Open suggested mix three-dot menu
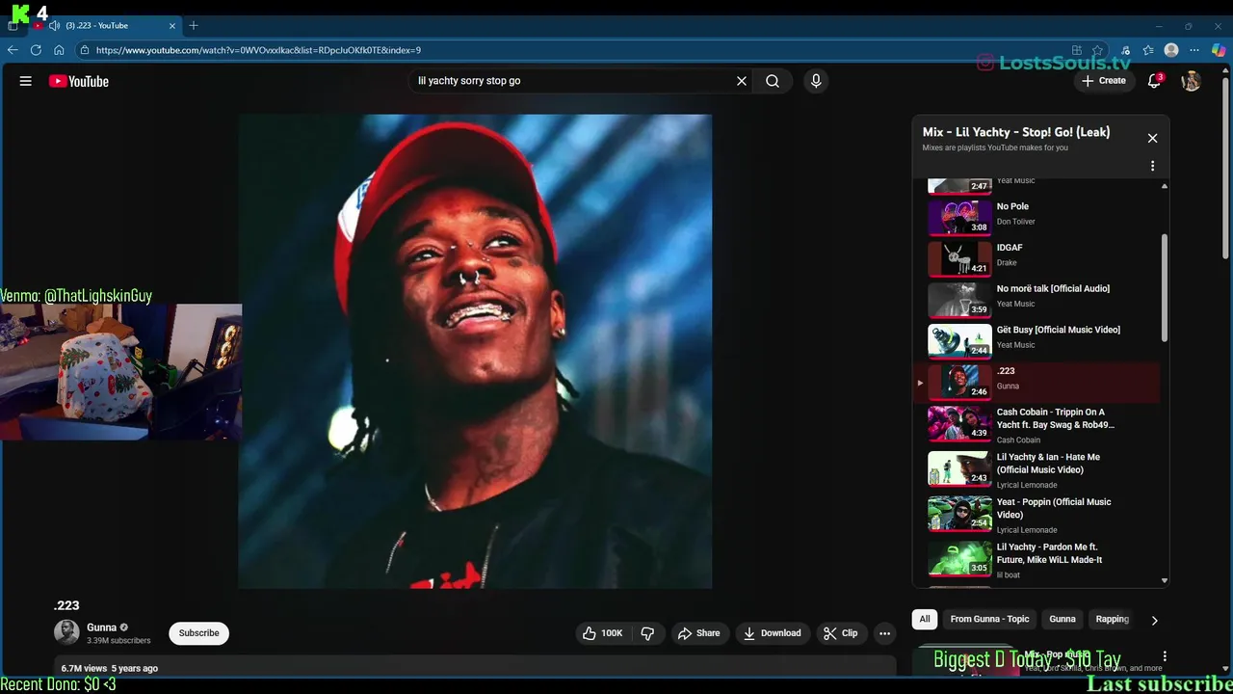 coord(1164,656)
